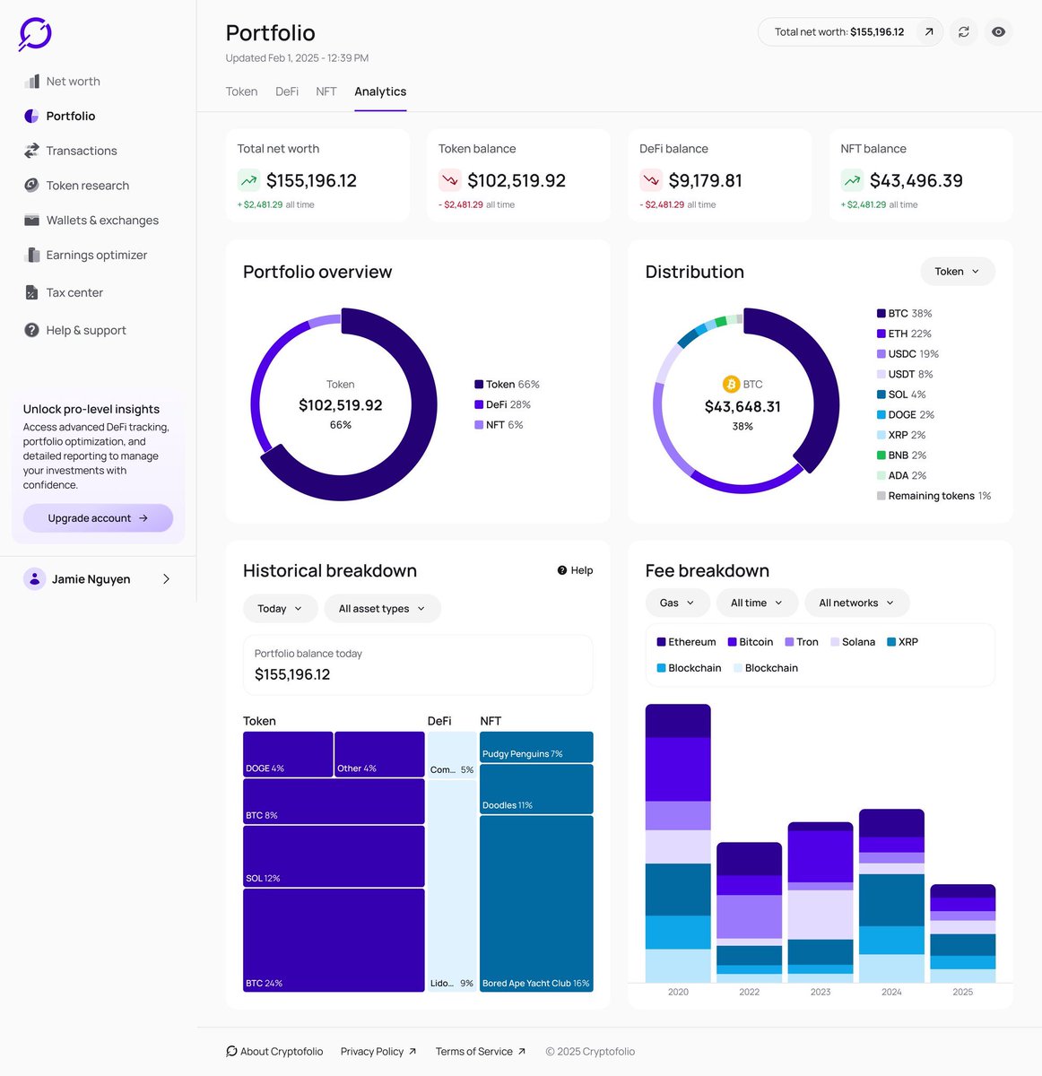Viewport: 1042px width, 1076px height.
Task: Switch to the DeFi tab
Action: pos(287,92)
